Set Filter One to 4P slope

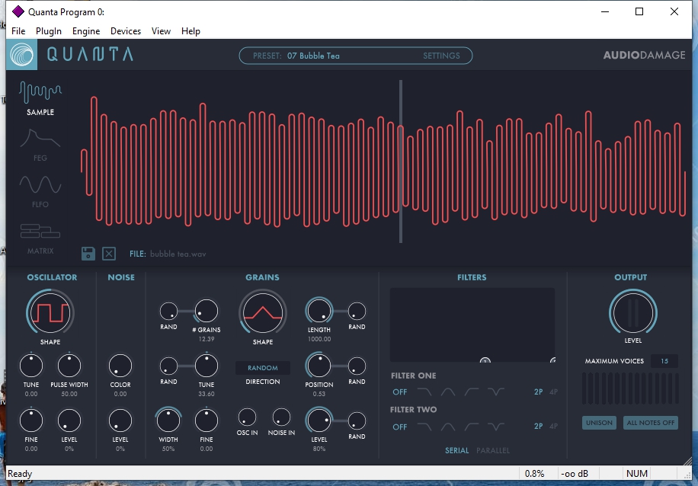tap(553, 392)
